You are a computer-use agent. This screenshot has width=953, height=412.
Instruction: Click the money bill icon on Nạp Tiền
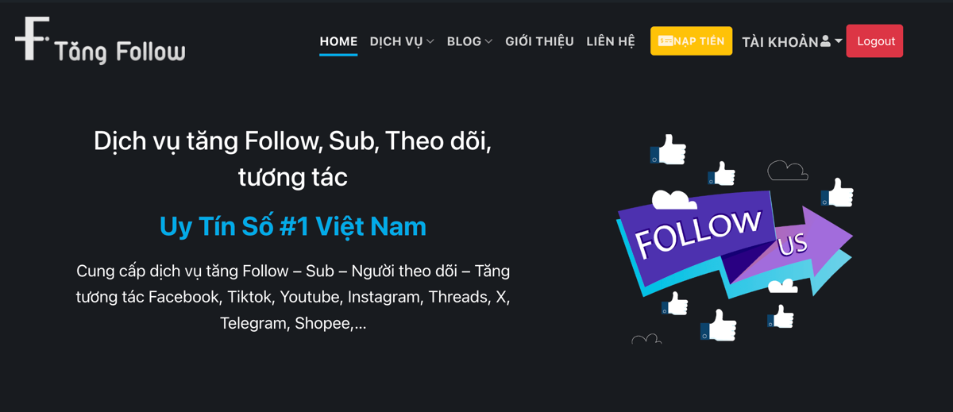(666, 41)
